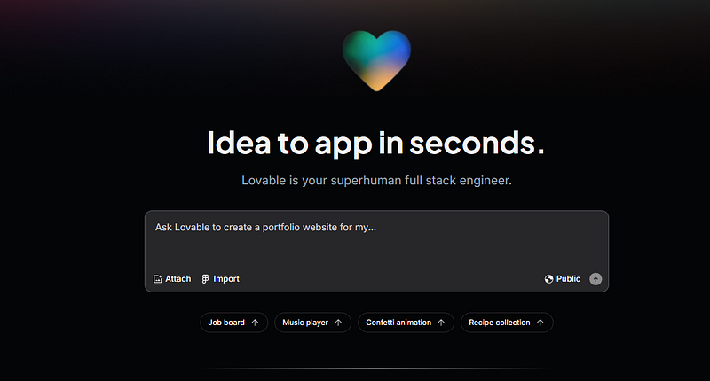Select the Recipe collection suggestion label

pyautogui.click(x=499, y=323)
